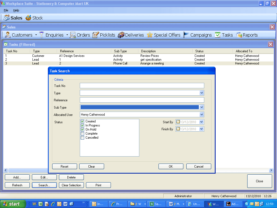Open the Type dropdown in Task Search
Viewport: 277px width, 208px height.
pos(202,93)
